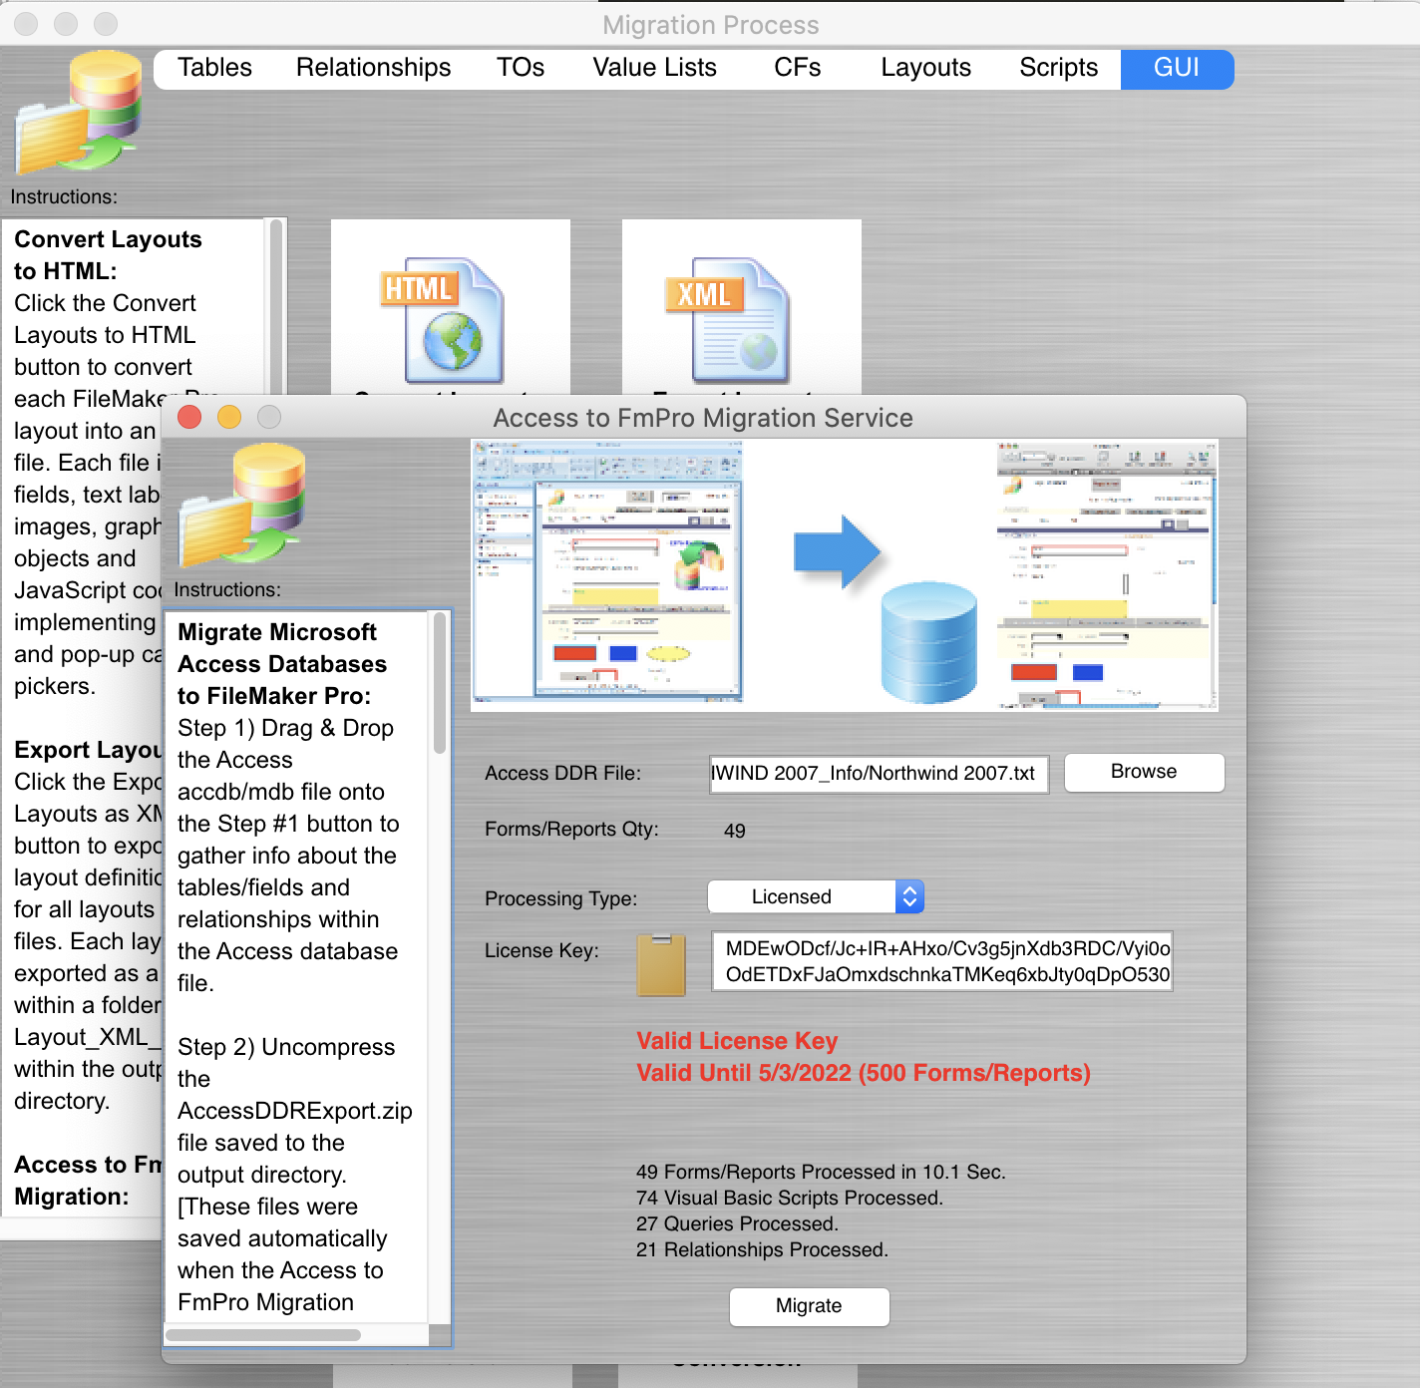Click the 'Valid License Key' status text
Image resolution: width=1420 pixels, height=1388 pixels.
(x=737, y=1041)
